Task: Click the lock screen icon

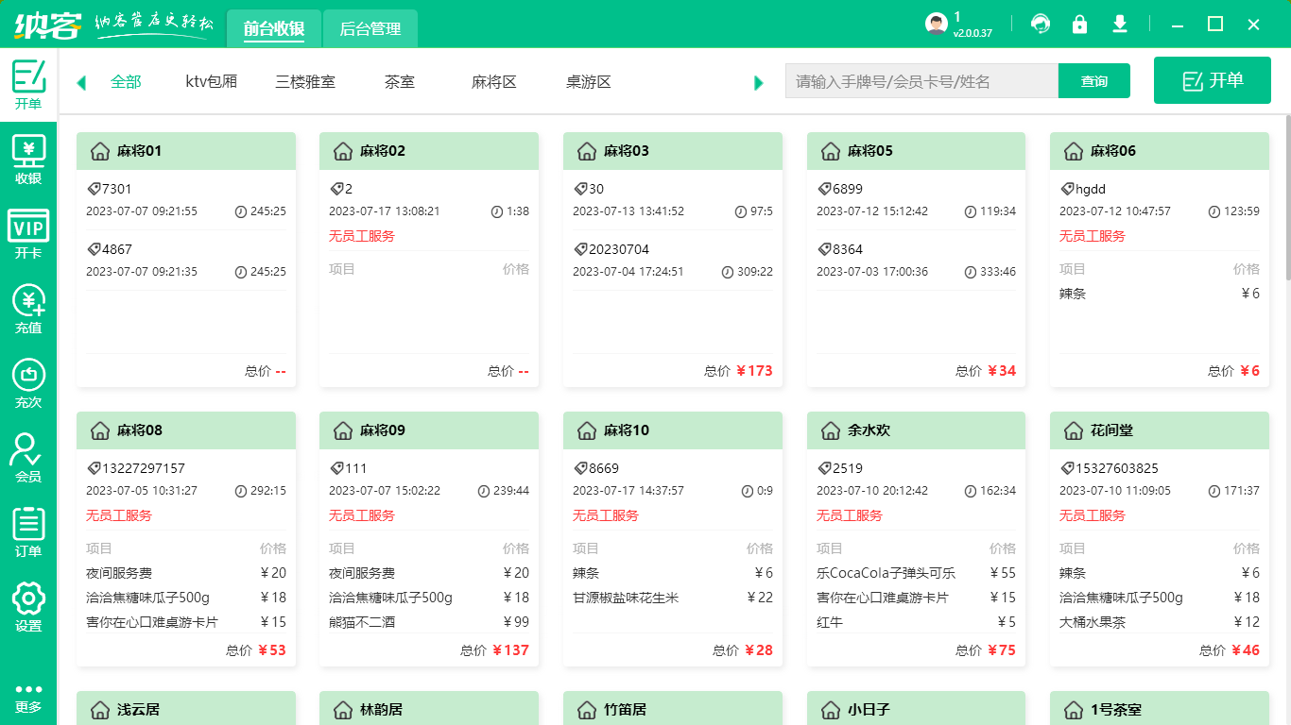Action: (x=1080, y=24)
